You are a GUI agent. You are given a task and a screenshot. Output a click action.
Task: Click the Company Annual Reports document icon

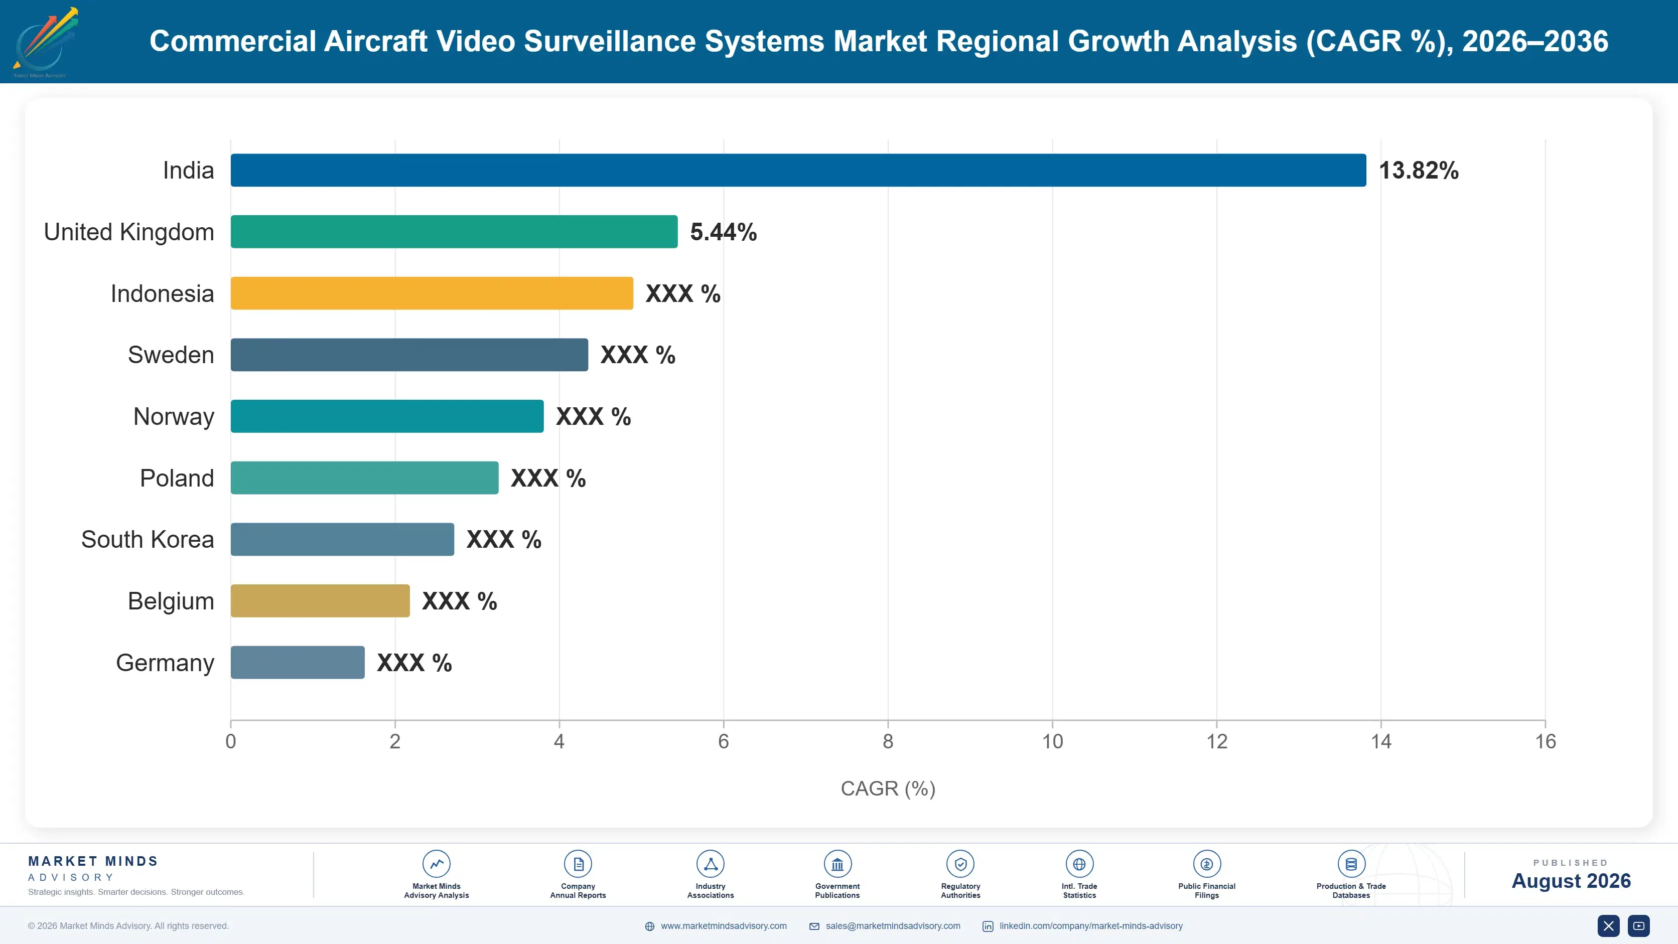click(x=578, y=864)
